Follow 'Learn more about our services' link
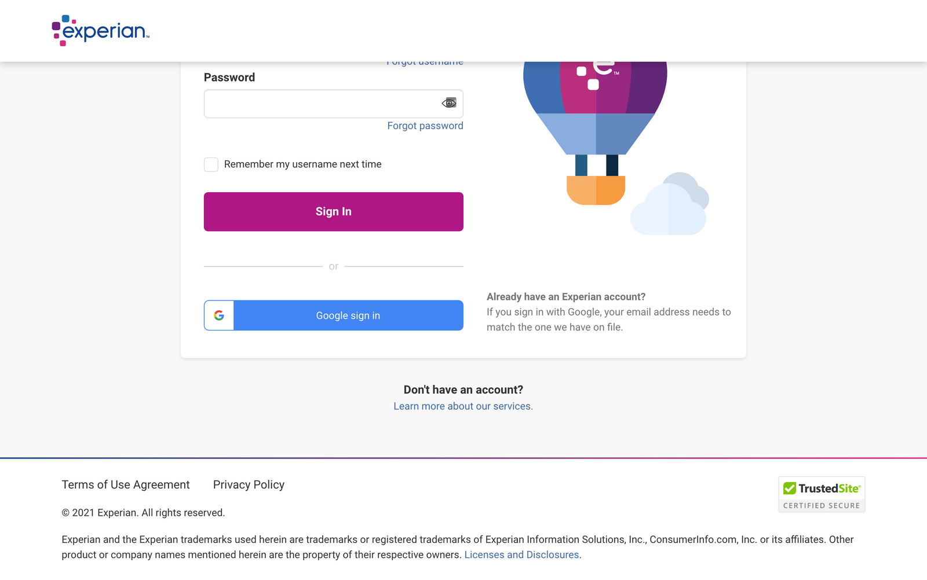This screenshot has height=580, width=927. [x=463, y=406]
